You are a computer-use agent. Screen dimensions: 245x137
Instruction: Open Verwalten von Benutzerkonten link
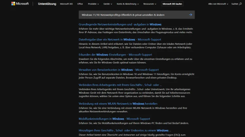coord(119,70)
